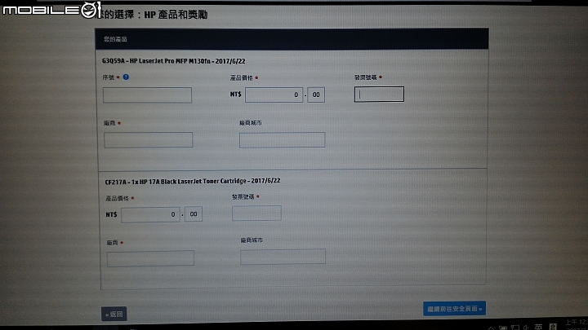The width and height of the screenshot is (588, 330).
Task: Open the serial number help icon
Action: click(126, 77)
